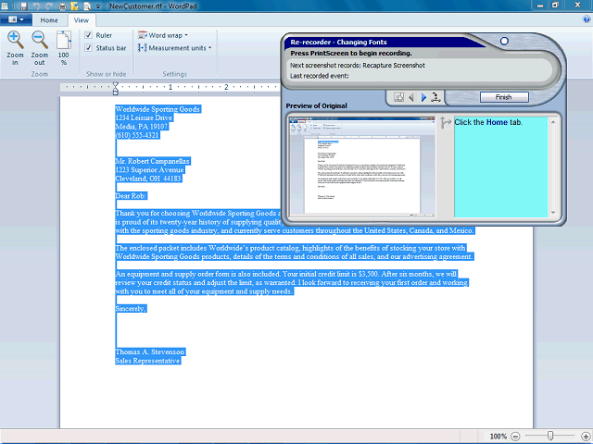Click the zoom slider handle in status bar
This screenshot has width=593, height=444.
click(550, 436)
